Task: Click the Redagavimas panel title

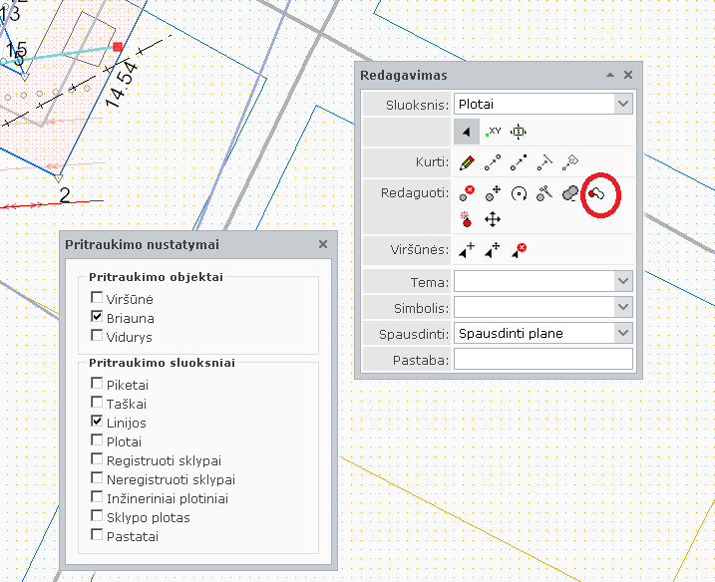Action: point(404,75)
